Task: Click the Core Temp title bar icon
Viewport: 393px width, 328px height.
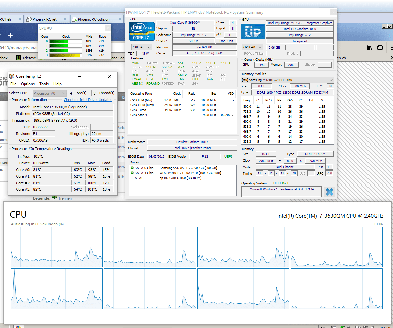Action: [12, 76]
